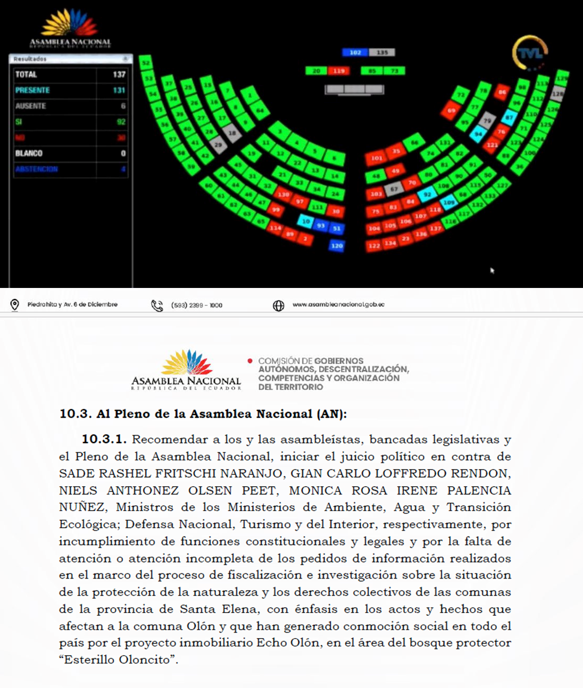Screen dimensions: 583x688
Task: Click blue seat 93
Action: 321,226
